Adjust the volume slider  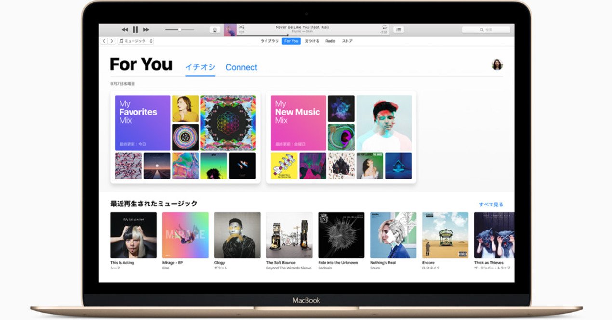(179, 30)
